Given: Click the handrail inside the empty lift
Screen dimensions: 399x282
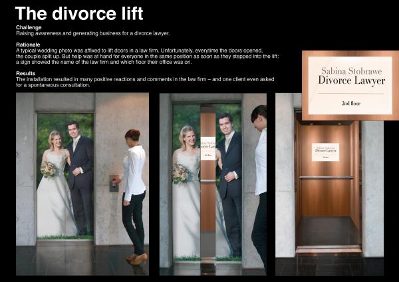Looking at the screenshot, I should click(x=325, y=177).
